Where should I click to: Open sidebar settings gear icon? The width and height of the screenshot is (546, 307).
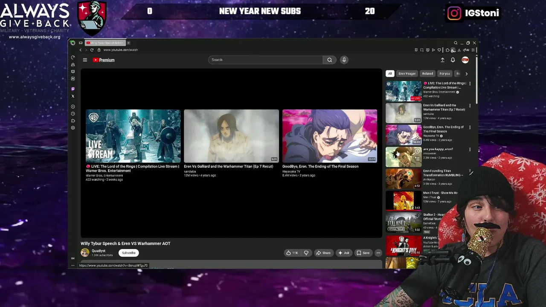(73, 127)
